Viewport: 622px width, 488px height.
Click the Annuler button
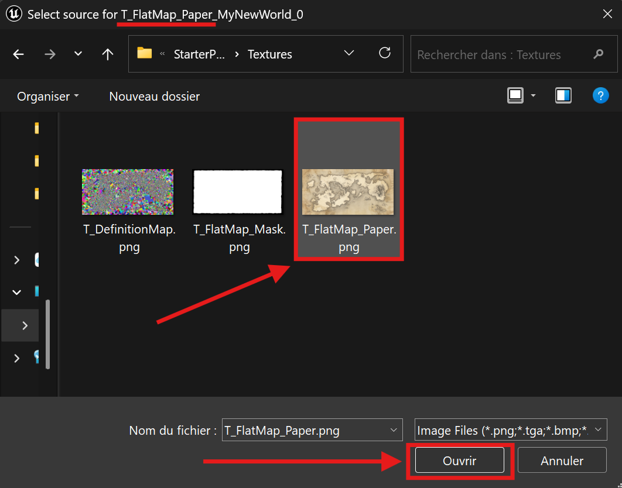pyautogui.click(x=562, y=460)
